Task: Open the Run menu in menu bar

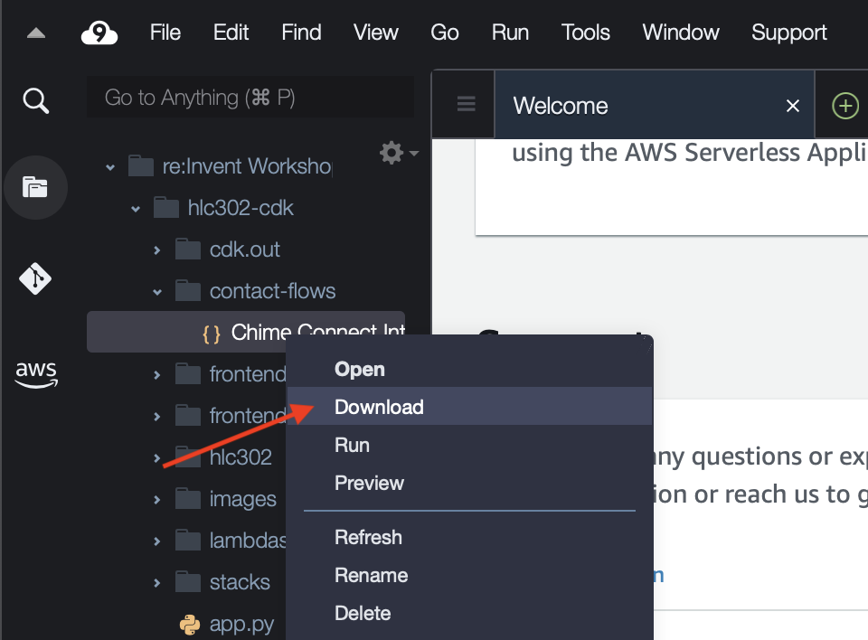Action: (510, 33)
